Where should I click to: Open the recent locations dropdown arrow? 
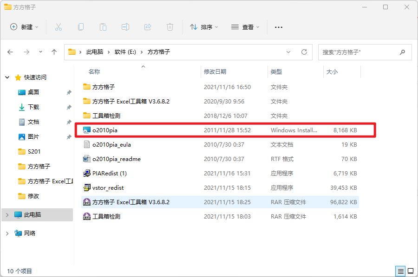[40, 52]
